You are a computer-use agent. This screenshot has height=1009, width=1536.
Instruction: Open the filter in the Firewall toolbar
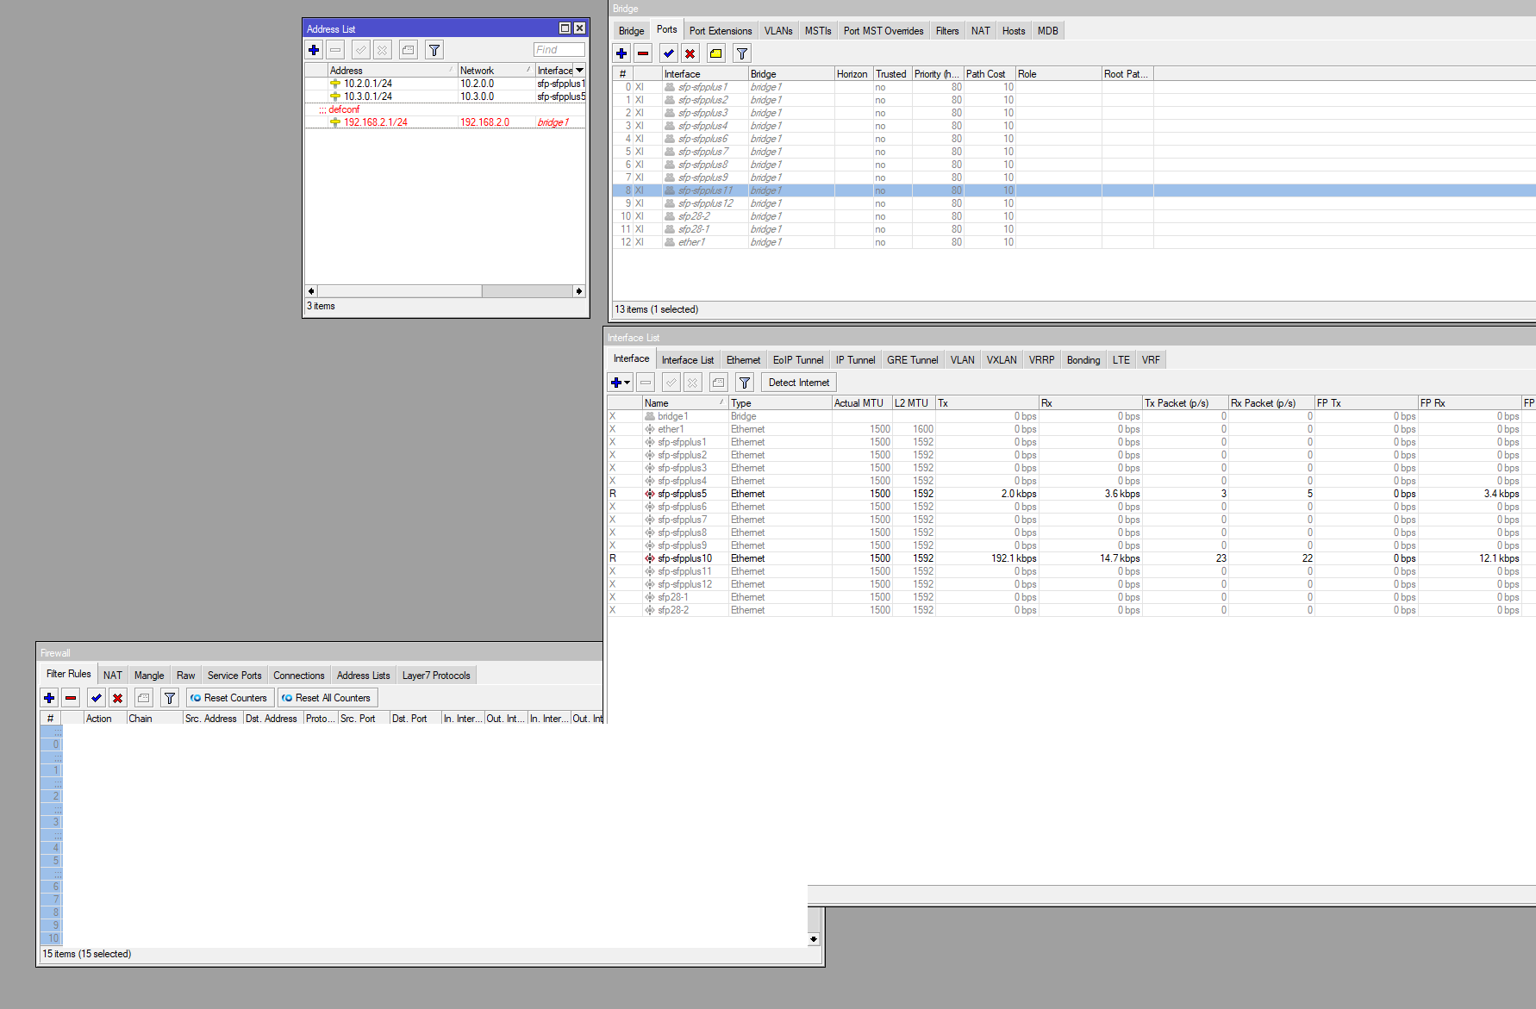pos(170,698)
